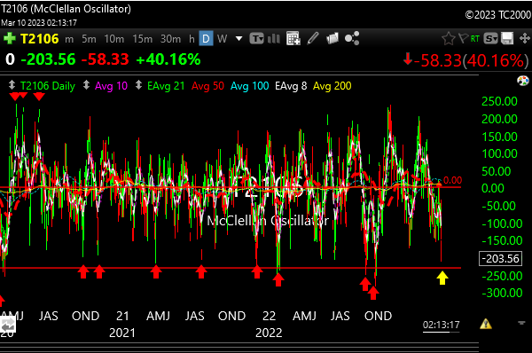Image resolution: width=532 pixels, height=353 pixels.
Task: Open T2106 Daily plot settings
Action: [x=48, y=86]
